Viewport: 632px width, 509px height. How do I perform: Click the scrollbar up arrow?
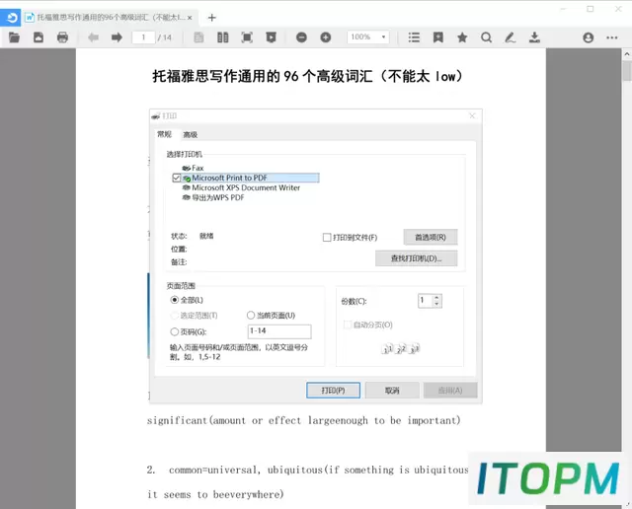[x=627, y=53]
